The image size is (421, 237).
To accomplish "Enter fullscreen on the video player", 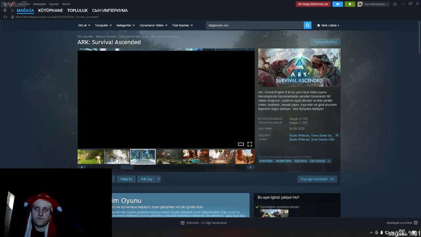I will tap(250, 144).
